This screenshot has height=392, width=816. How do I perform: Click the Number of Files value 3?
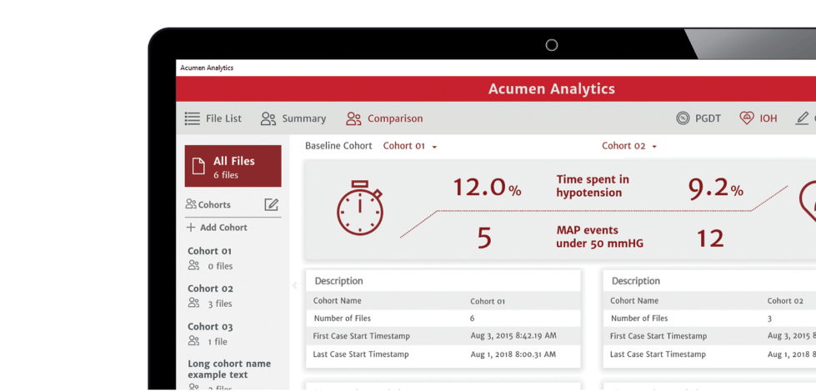769,319
